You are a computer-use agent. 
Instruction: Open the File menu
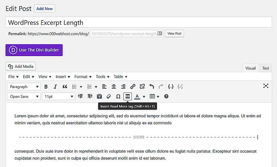click(x=14, y=77)
